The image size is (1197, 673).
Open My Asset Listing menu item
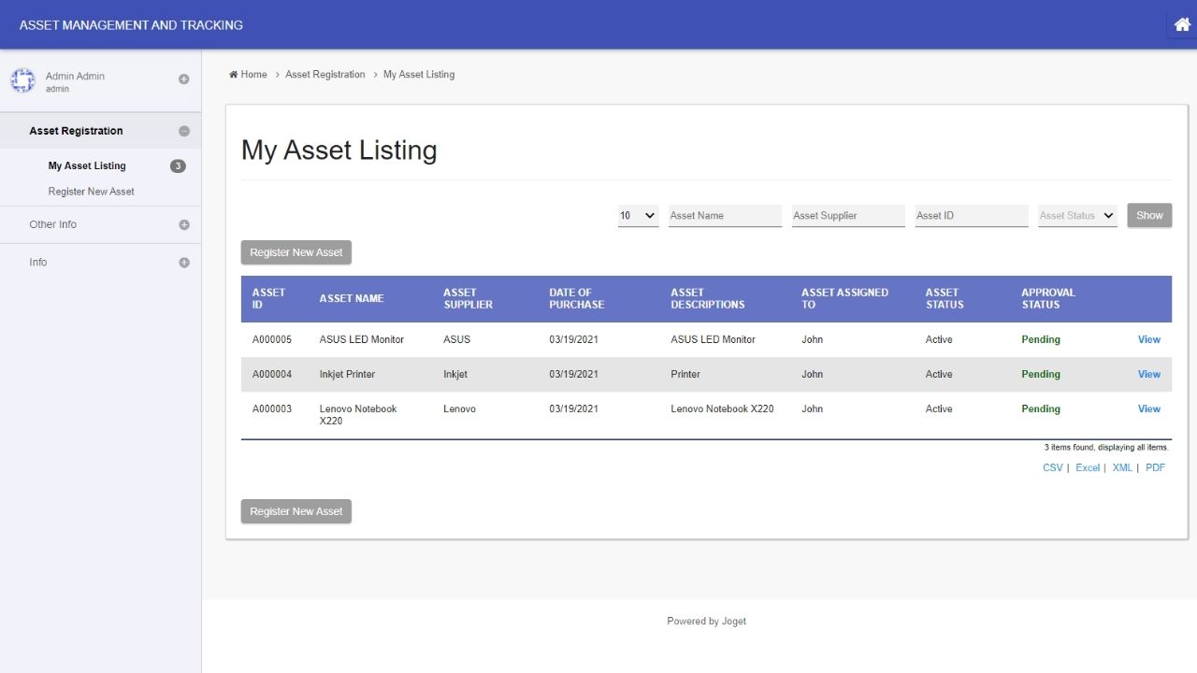click(87, 166)
